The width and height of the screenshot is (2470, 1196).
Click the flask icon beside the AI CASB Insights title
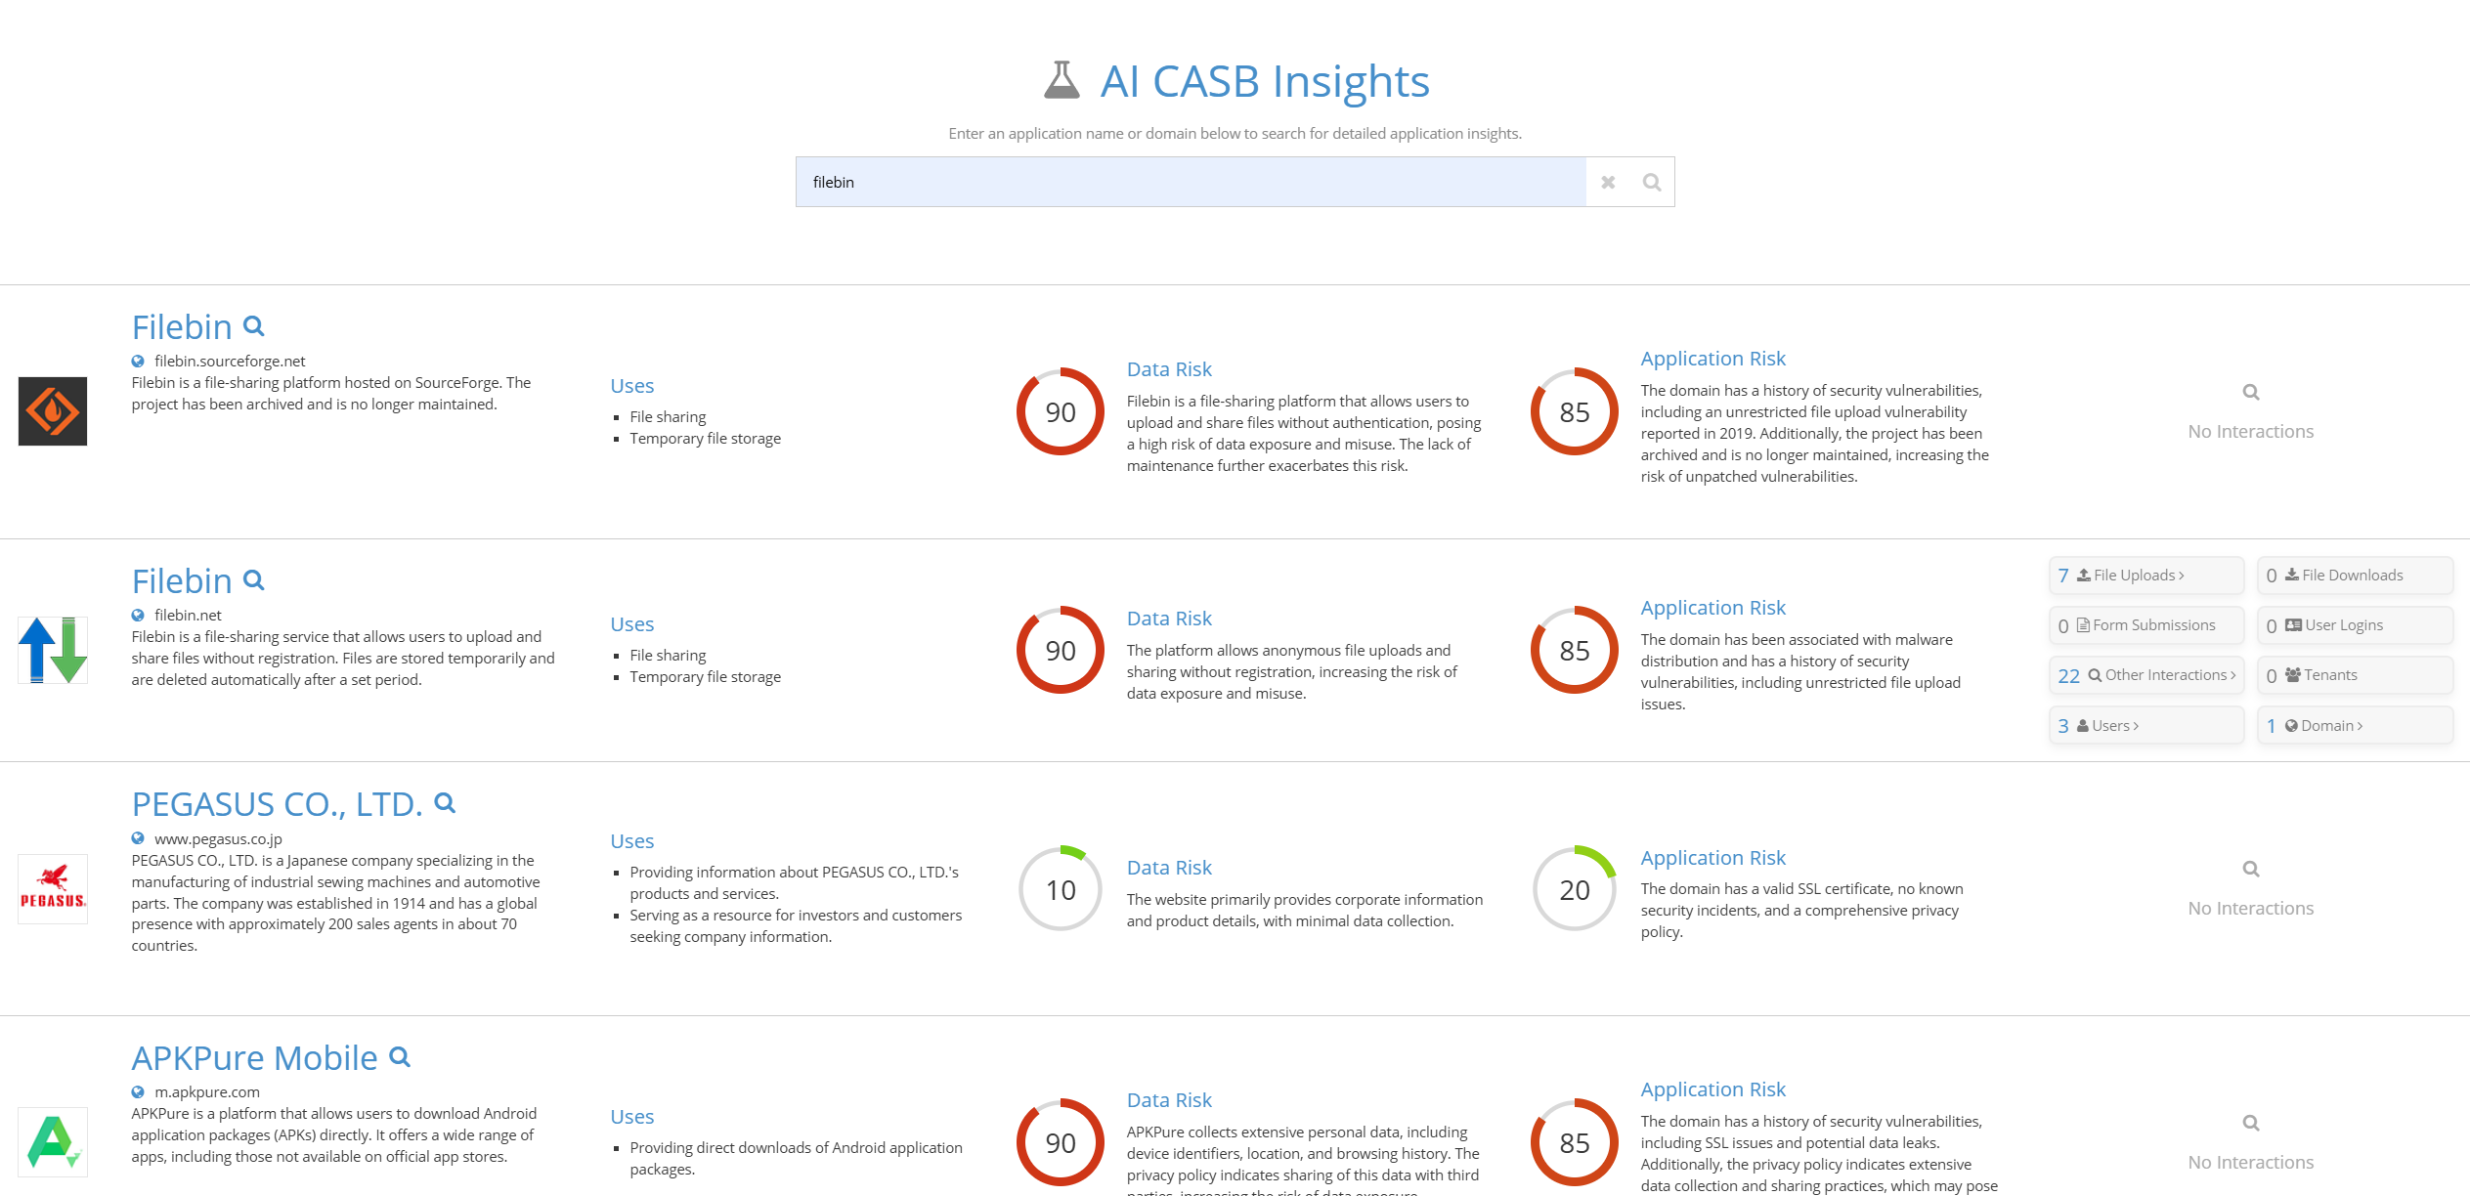point(1062,79)
